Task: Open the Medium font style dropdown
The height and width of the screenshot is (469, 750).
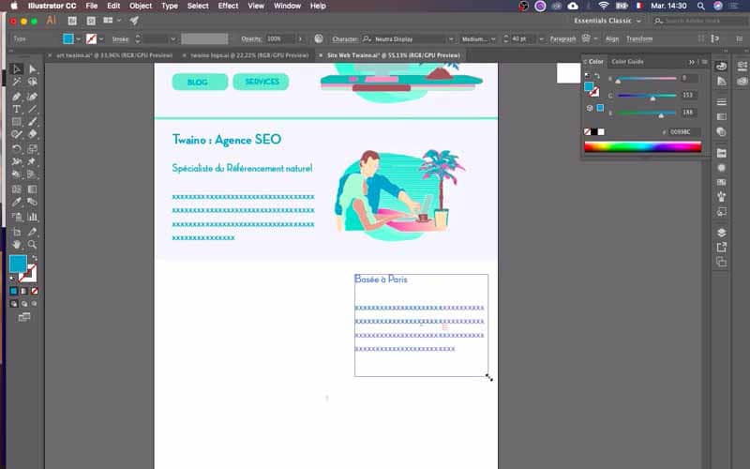Action: pyautogui.click(x=493, y=38)
